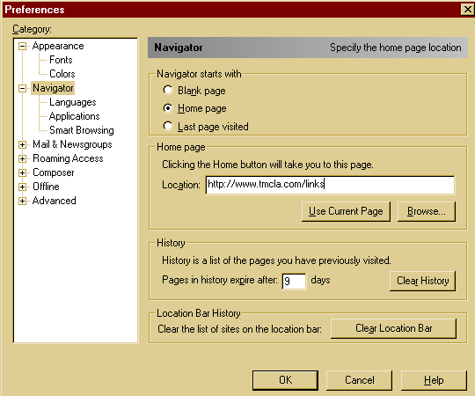This screenshot has width=475, height=396.
Task: Collapse the Navigator tree node
Action: coord(22,89)
